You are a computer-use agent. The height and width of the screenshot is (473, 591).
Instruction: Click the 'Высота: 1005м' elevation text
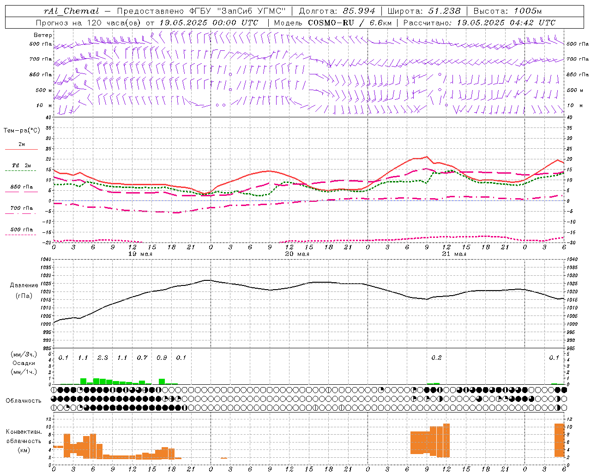click(507, 11)
